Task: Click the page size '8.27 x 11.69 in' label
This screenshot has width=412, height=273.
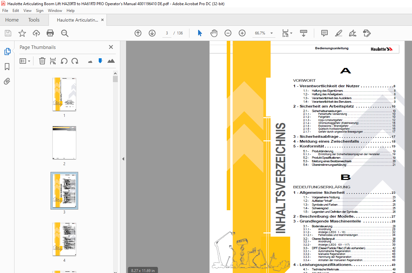Action: click(143, 270)
